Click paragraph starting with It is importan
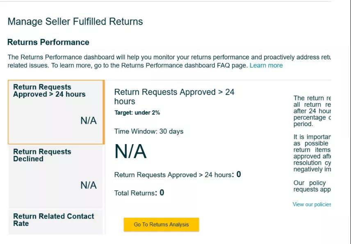 (x=312, y=153)
